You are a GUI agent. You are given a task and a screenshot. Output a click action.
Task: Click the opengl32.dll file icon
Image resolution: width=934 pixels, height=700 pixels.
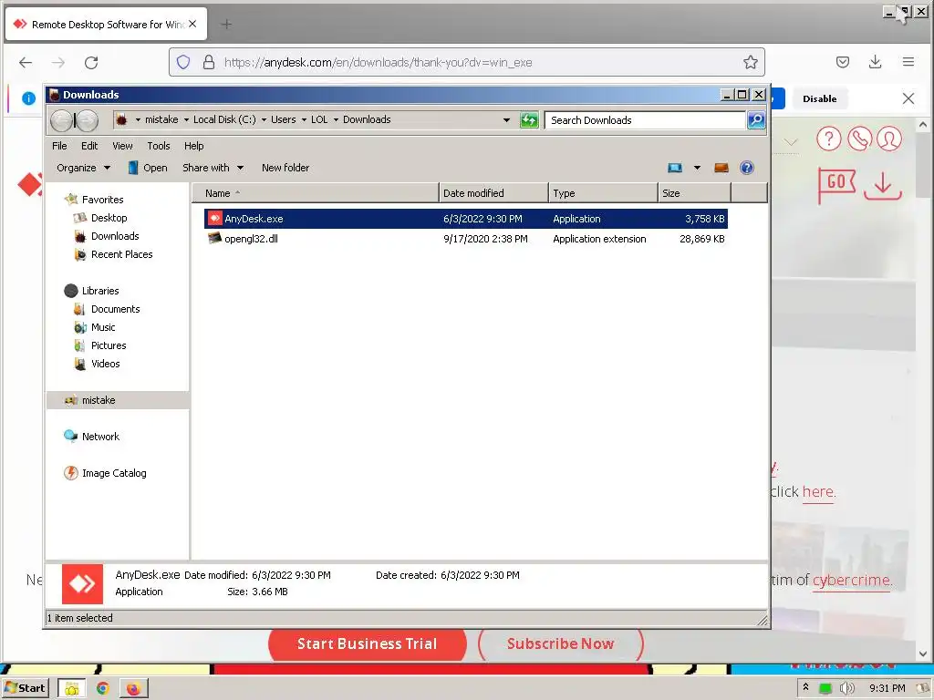pyautogui.click(x=214, y=239)
